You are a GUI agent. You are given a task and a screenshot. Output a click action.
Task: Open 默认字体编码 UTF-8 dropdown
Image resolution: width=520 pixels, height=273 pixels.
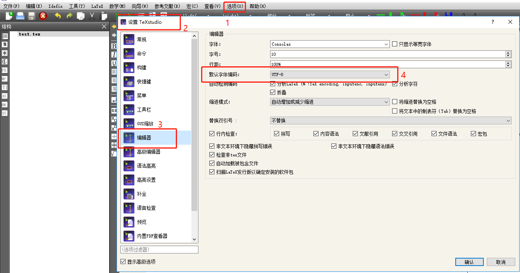(330, 74)
